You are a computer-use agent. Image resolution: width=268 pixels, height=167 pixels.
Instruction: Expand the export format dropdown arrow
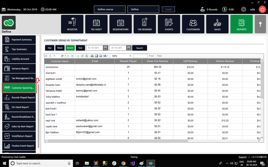click(107, 56)
